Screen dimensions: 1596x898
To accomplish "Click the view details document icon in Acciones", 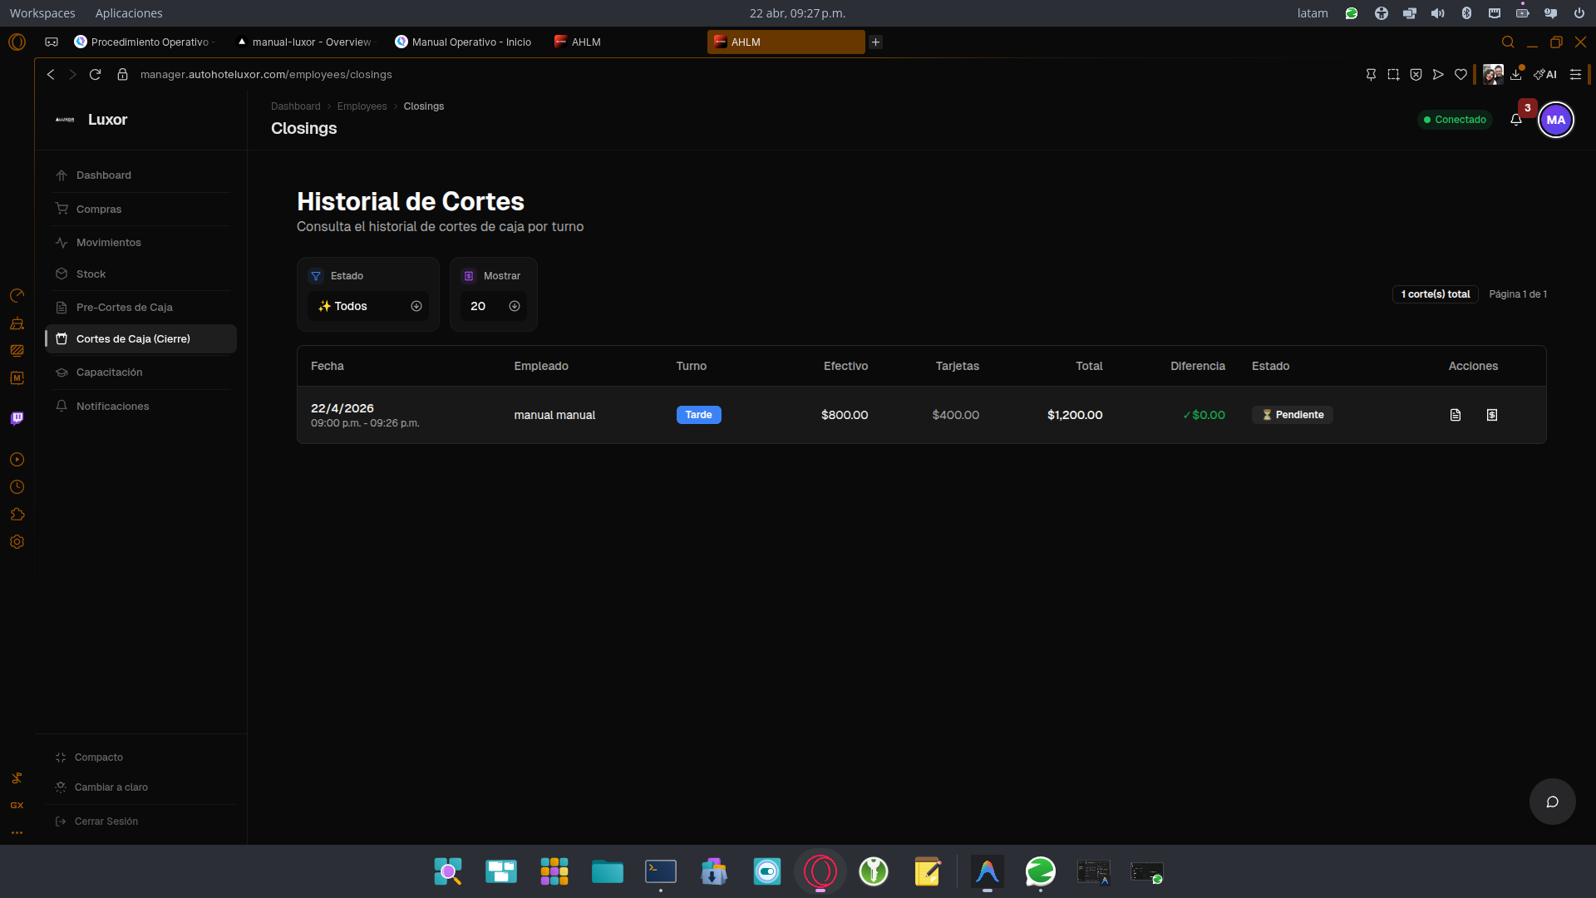I will pyautogui.click(x=1456, y=415).
